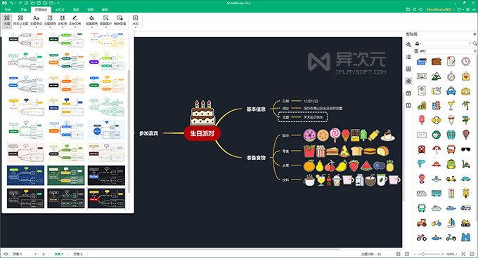Open the clipart tab in right sidebar
Viewport: 478px width, 258px height.
pos(409,81)
